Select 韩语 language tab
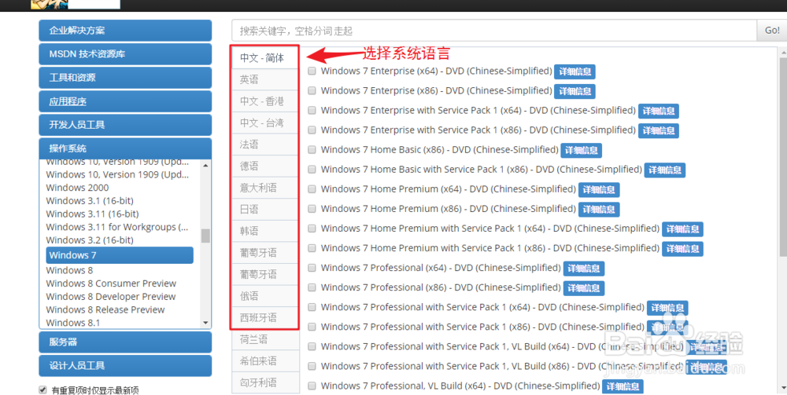Image resolution: width=787 pixels, height=395 pixels. (x=264, y=231)
